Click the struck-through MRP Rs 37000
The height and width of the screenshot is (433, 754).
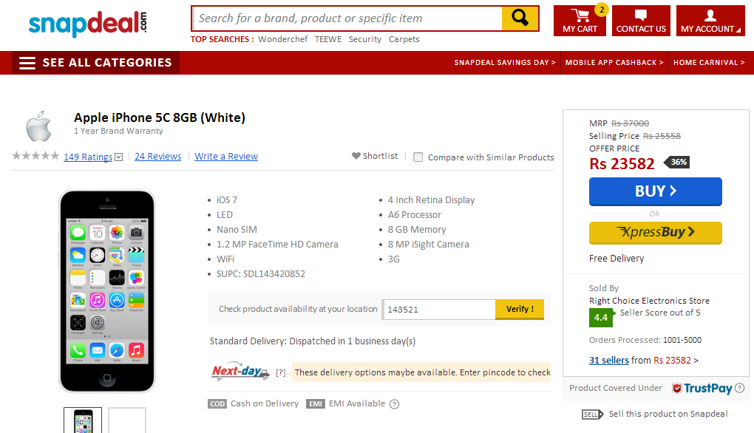(x=630, y=123)
